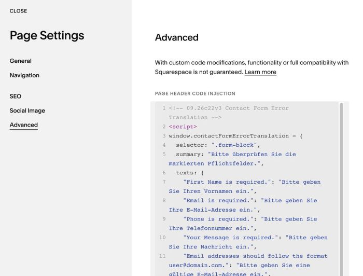Select the Advanced section in sidebar
The width and height of the screenshot is (363, 276).
(24, 125)
